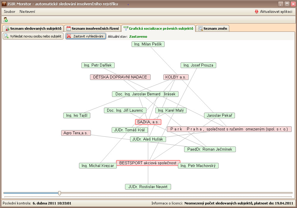Screen dimensions: 297x208
Task: Select Doc. Ing. Jiří Laurenc node
Action: coord(125,111)
